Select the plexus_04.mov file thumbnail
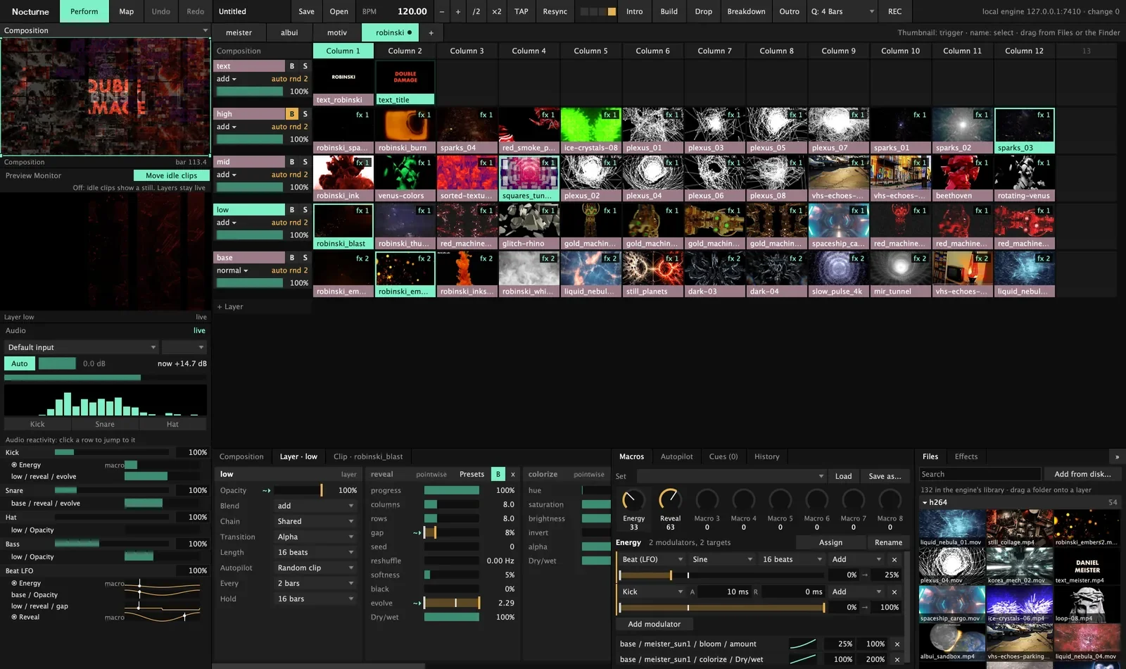1126x669 pixels. tap(951, 566)
